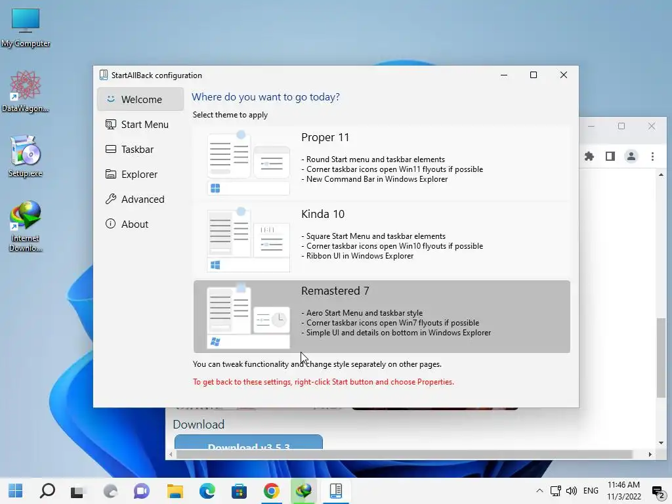Open Widgets icon on taskbar

click(110, 491)
